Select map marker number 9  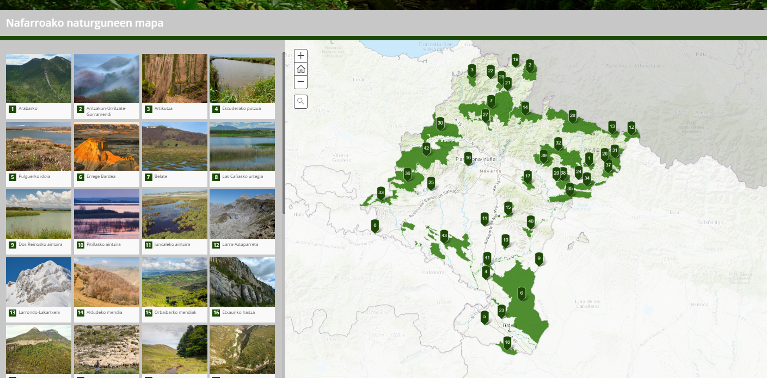point(539,258)
